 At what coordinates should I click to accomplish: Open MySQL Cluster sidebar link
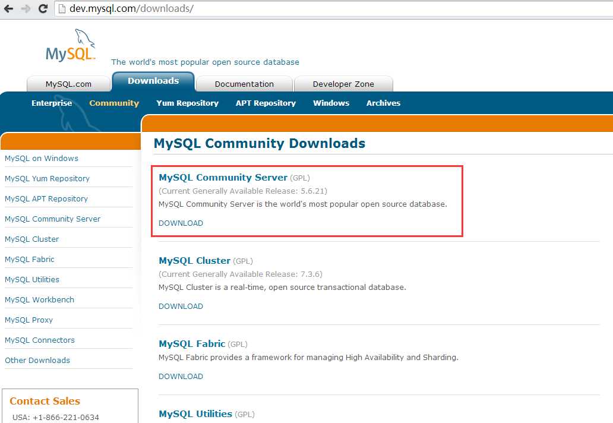click(31, 239)
